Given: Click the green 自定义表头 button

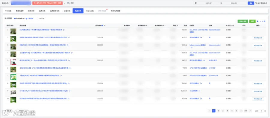Looking at the screenshot, I should [x=243, y=21].
